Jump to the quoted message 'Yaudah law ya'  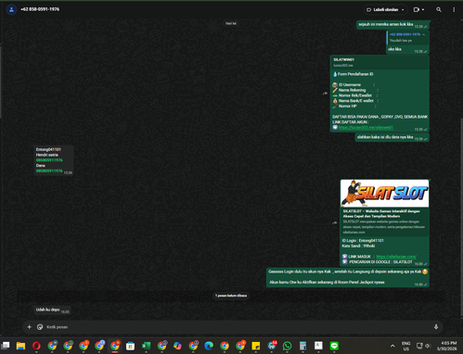(x=407, y=37)
